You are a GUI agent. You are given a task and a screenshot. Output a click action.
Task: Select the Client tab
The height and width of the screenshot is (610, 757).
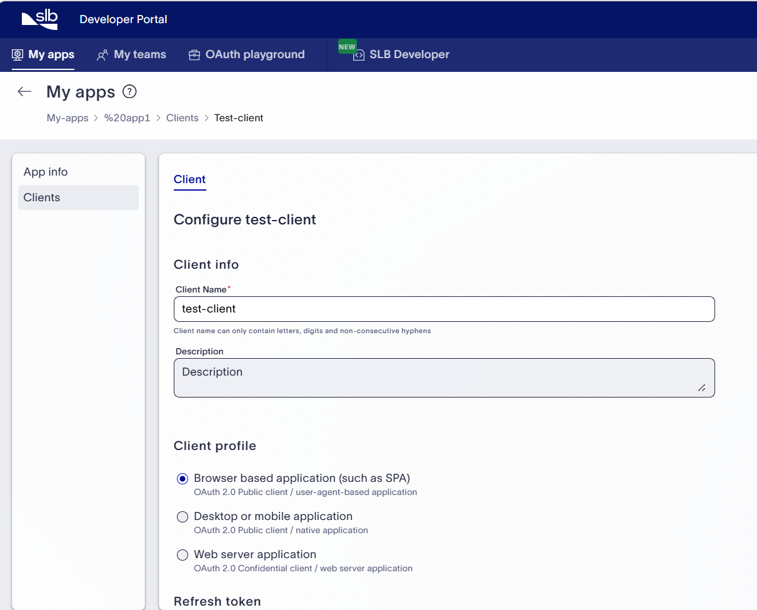pos(189,179)
